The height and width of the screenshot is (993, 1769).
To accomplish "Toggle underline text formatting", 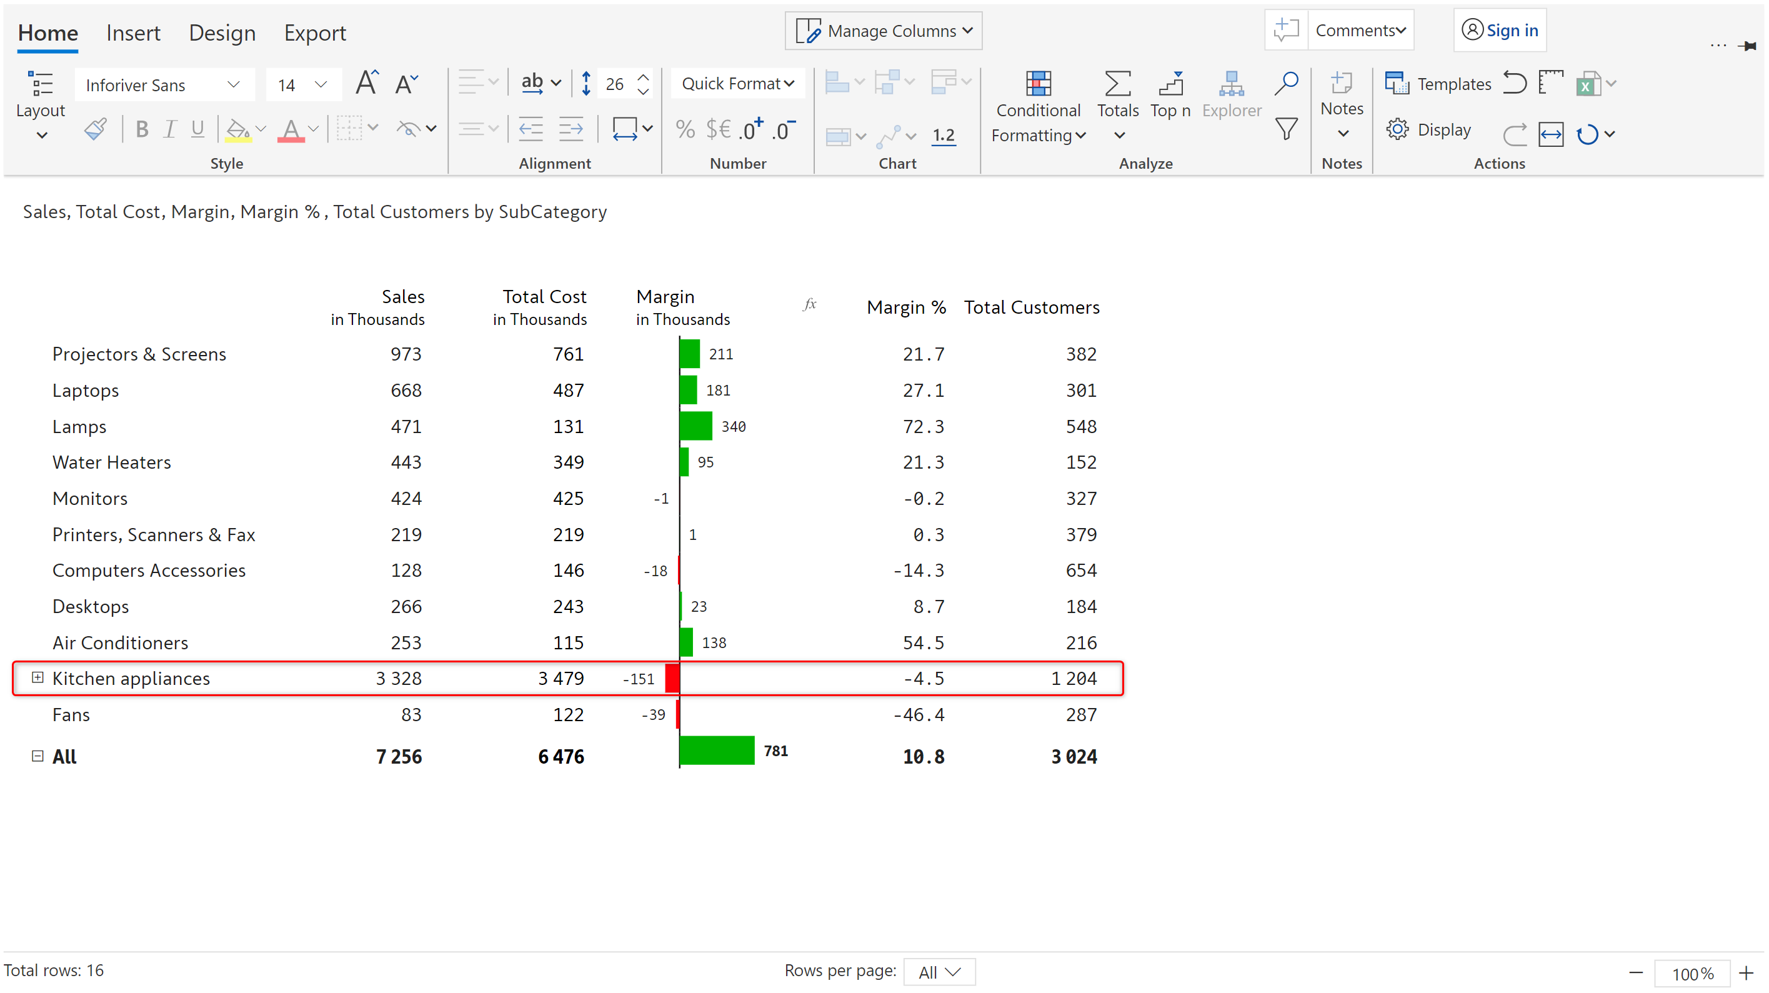I will pos(198,129).
